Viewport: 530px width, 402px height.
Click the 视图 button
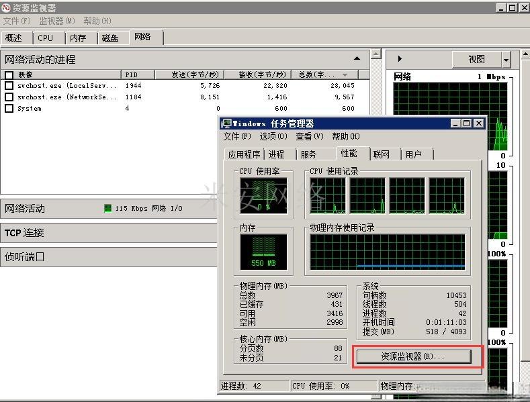tap(476, 60)
